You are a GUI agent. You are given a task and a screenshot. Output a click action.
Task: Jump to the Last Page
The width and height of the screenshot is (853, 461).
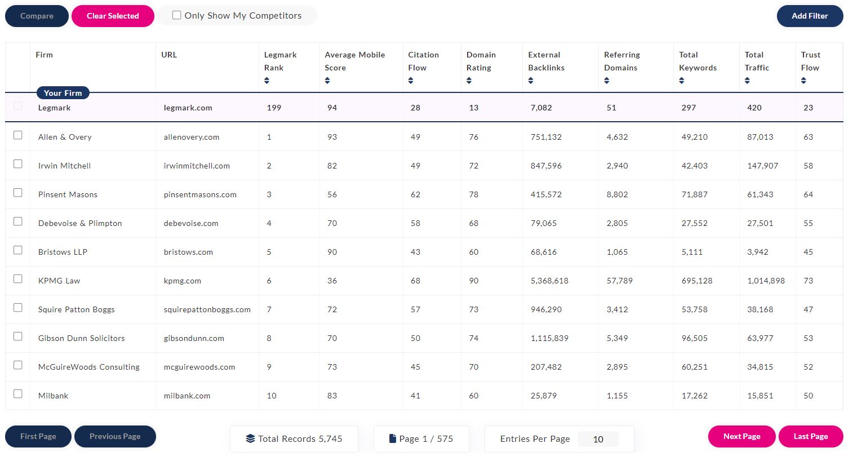click(x=810, y=436)
